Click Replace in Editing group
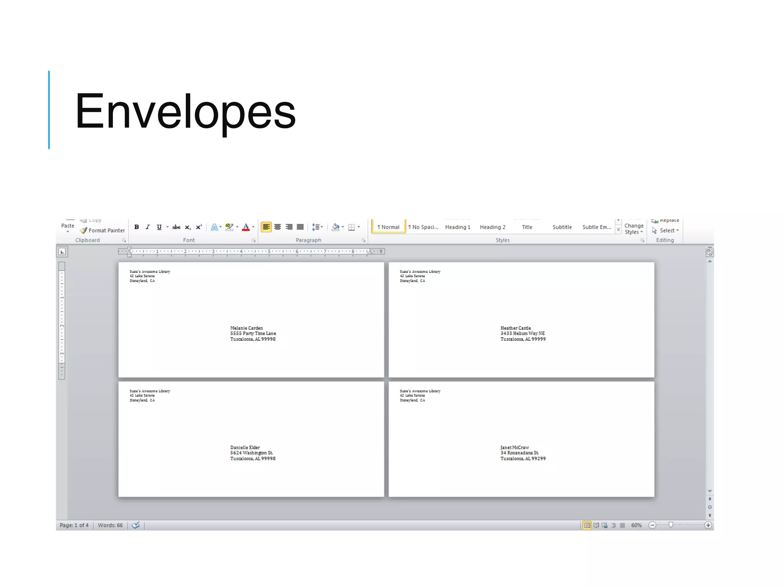783x587 pixels. [665, 221]
